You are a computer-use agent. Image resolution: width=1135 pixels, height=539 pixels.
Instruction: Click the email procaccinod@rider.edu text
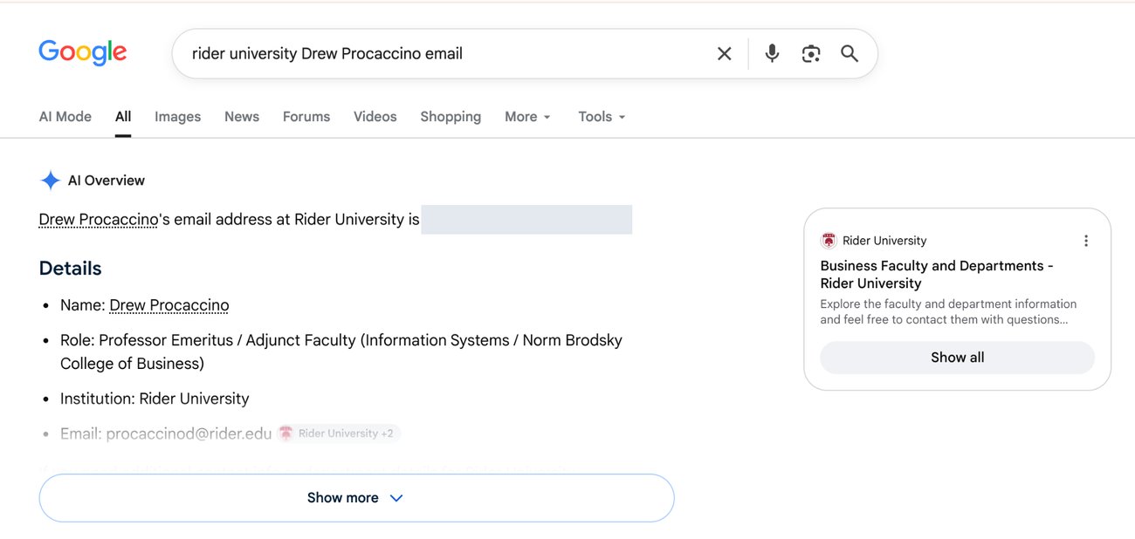[x=189, y=433]
